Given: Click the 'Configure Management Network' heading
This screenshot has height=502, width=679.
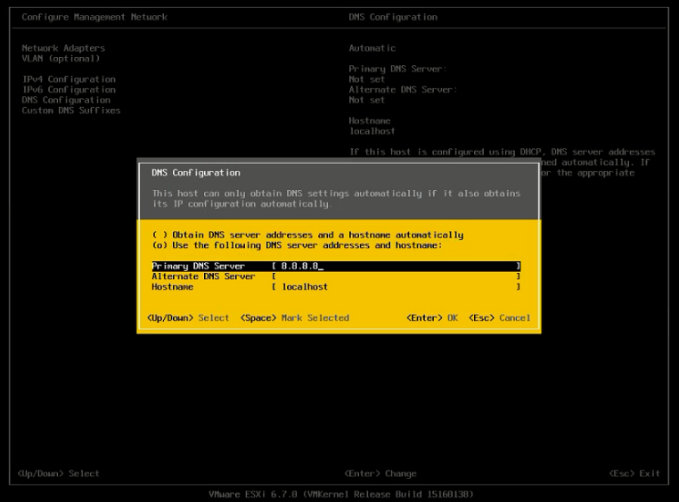Looking at the screenshot, I should click(x=94, y=17).
